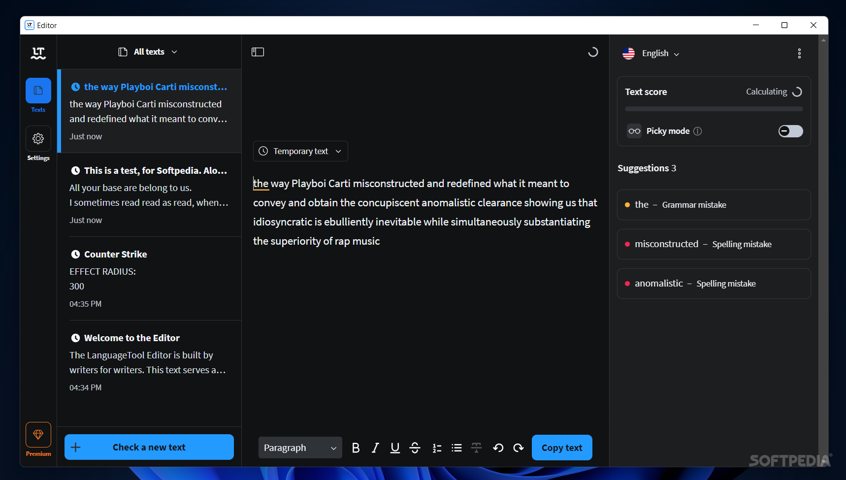Enable the Picky mode switch
846x480 pixels.
pyautogui.click(x=790, y=131)
